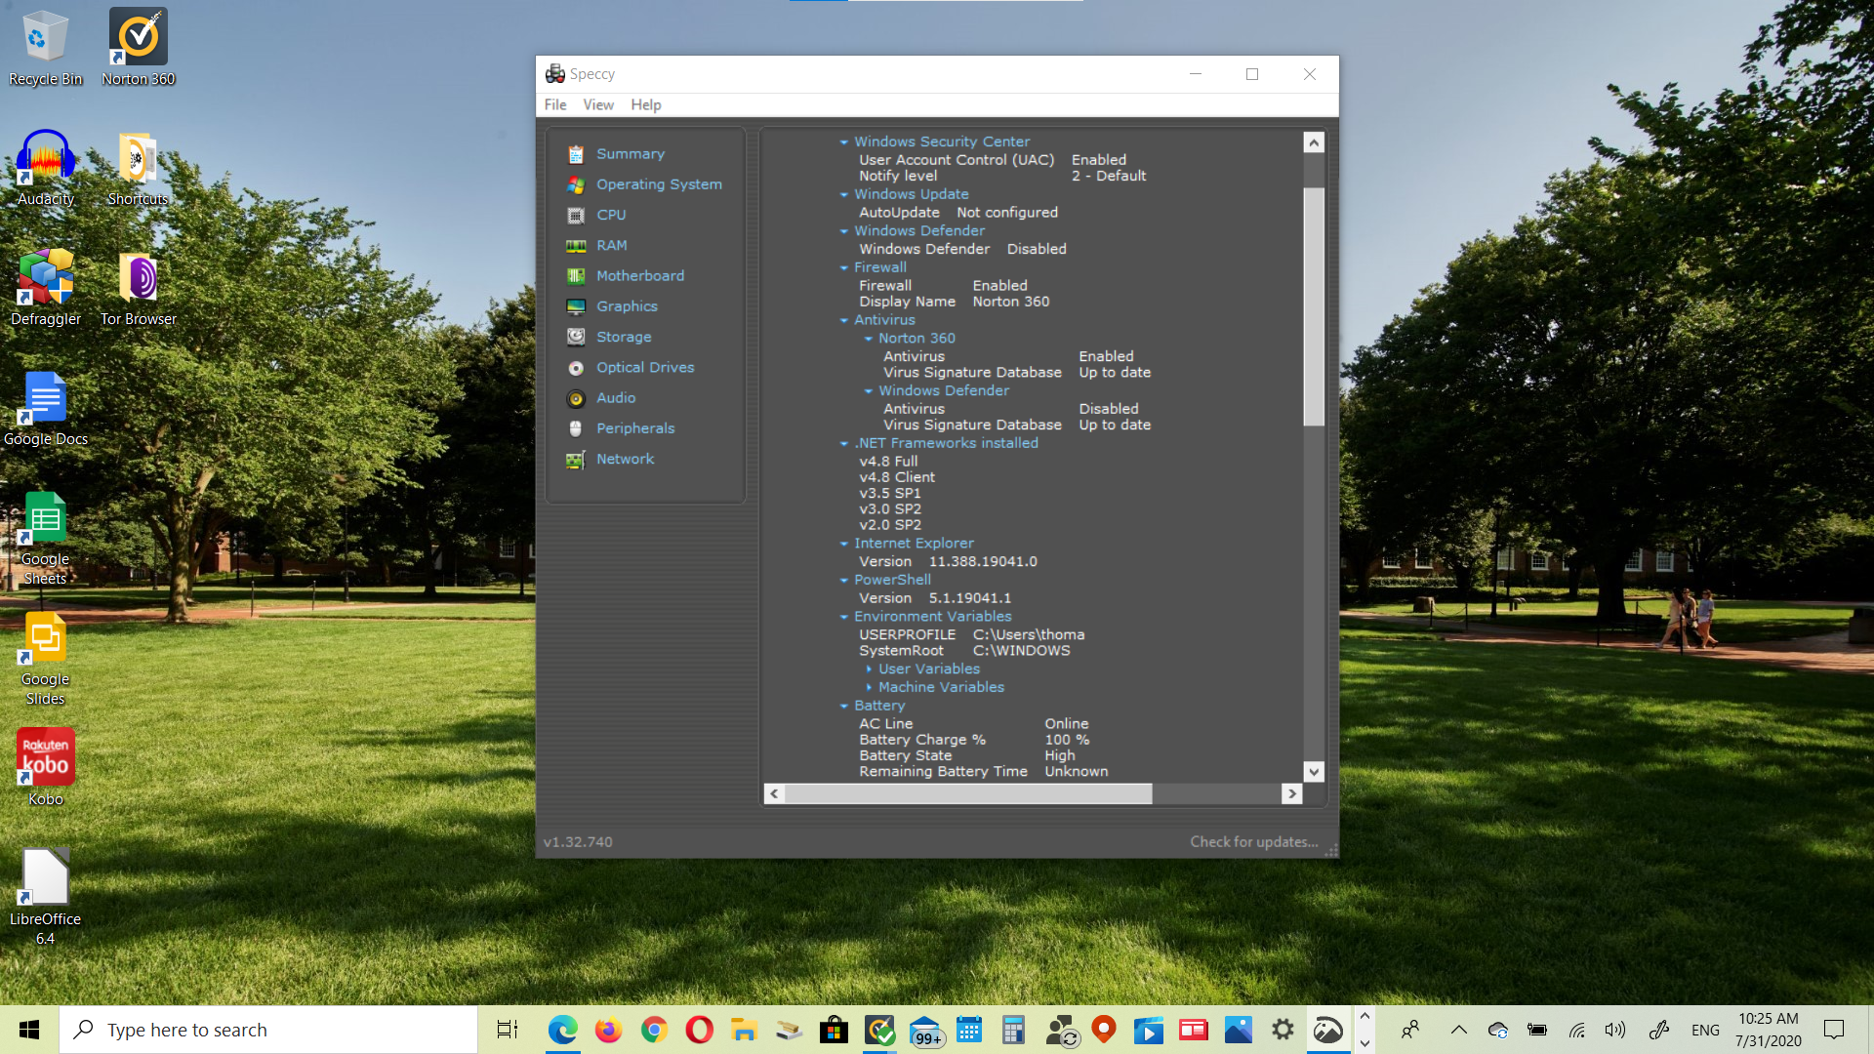Click Check for updates link

click(1254, 841)
